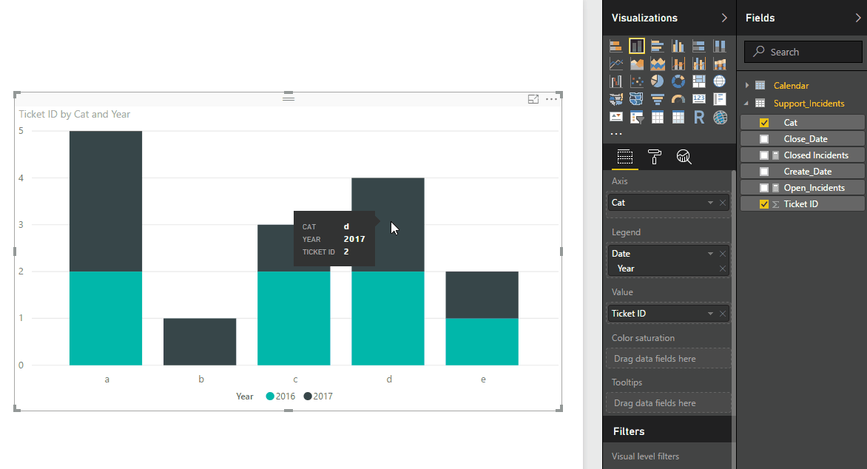Select the slicer visual
Screen dimensions: 867x469
coord(636,117)
